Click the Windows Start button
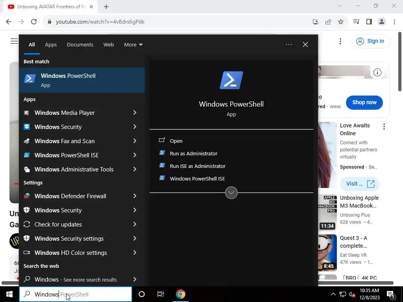This screenshot has width=403, height=302. coord(9,294)
